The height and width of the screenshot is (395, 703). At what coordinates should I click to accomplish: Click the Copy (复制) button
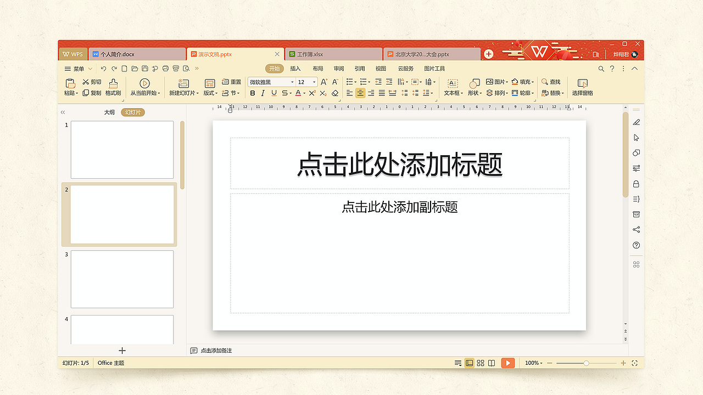pos(92,93)
